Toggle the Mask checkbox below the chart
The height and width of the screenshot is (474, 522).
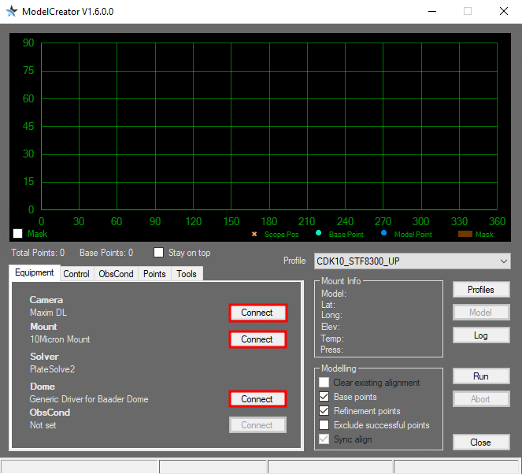click(x=18, y=234)
